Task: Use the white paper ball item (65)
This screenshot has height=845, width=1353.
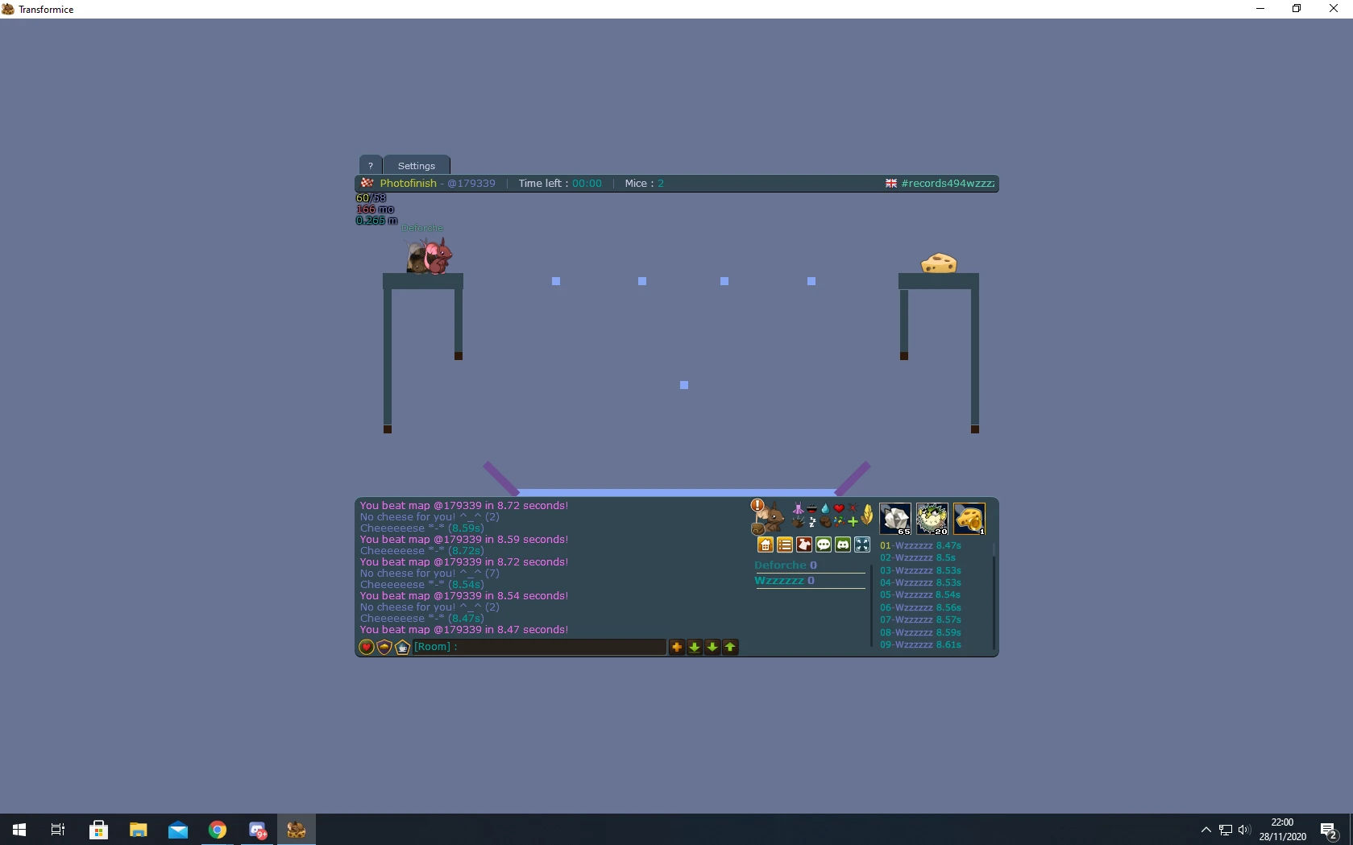Action: pos(894,519)
